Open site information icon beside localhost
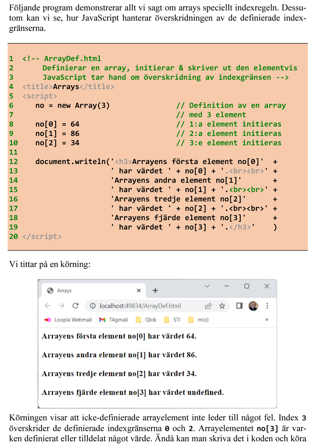This screenshot has height=448, width=314. [93, 306]
